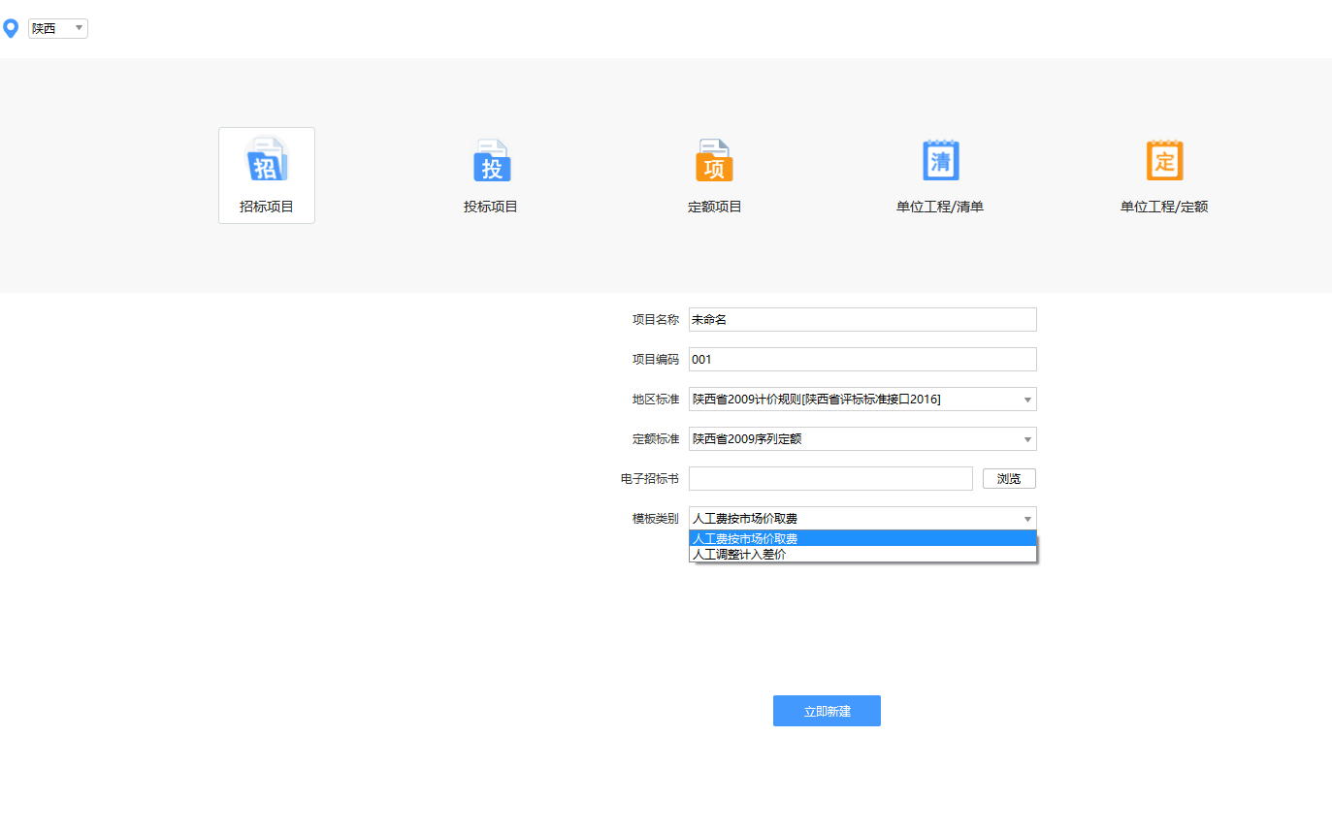
Task: Expand the 定额标准 combo box
Action: (x=862, y=439)
